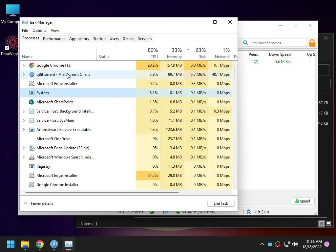This screenshot has height=252, width=336.
Task: Click the qBittorrent process icon
Action: pyautogui.click(x=32, y=74)
